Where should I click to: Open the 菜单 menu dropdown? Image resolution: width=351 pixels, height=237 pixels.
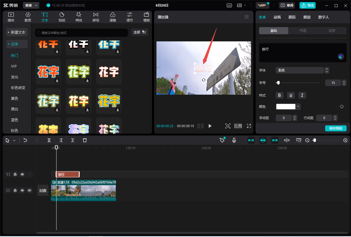pyautogui.click(x=31, y=5)
